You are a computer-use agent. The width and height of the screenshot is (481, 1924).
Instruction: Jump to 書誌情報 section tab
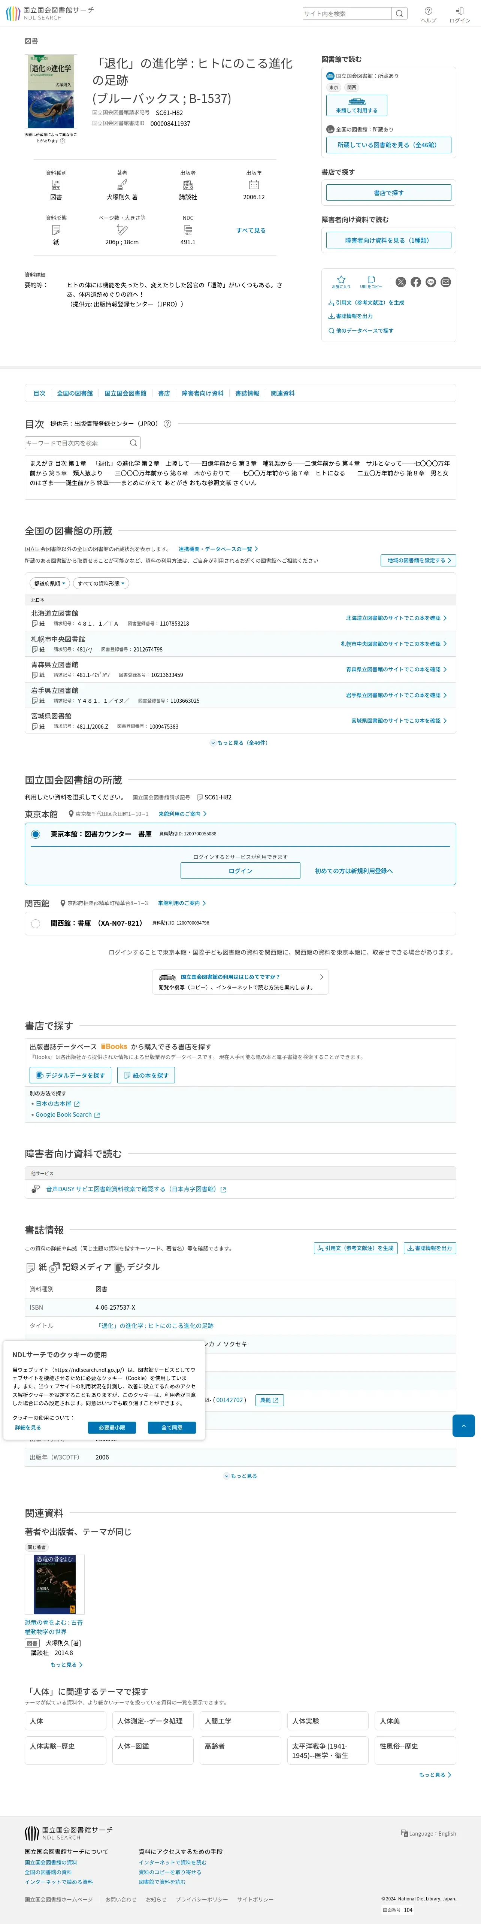(x=247, y=393)
